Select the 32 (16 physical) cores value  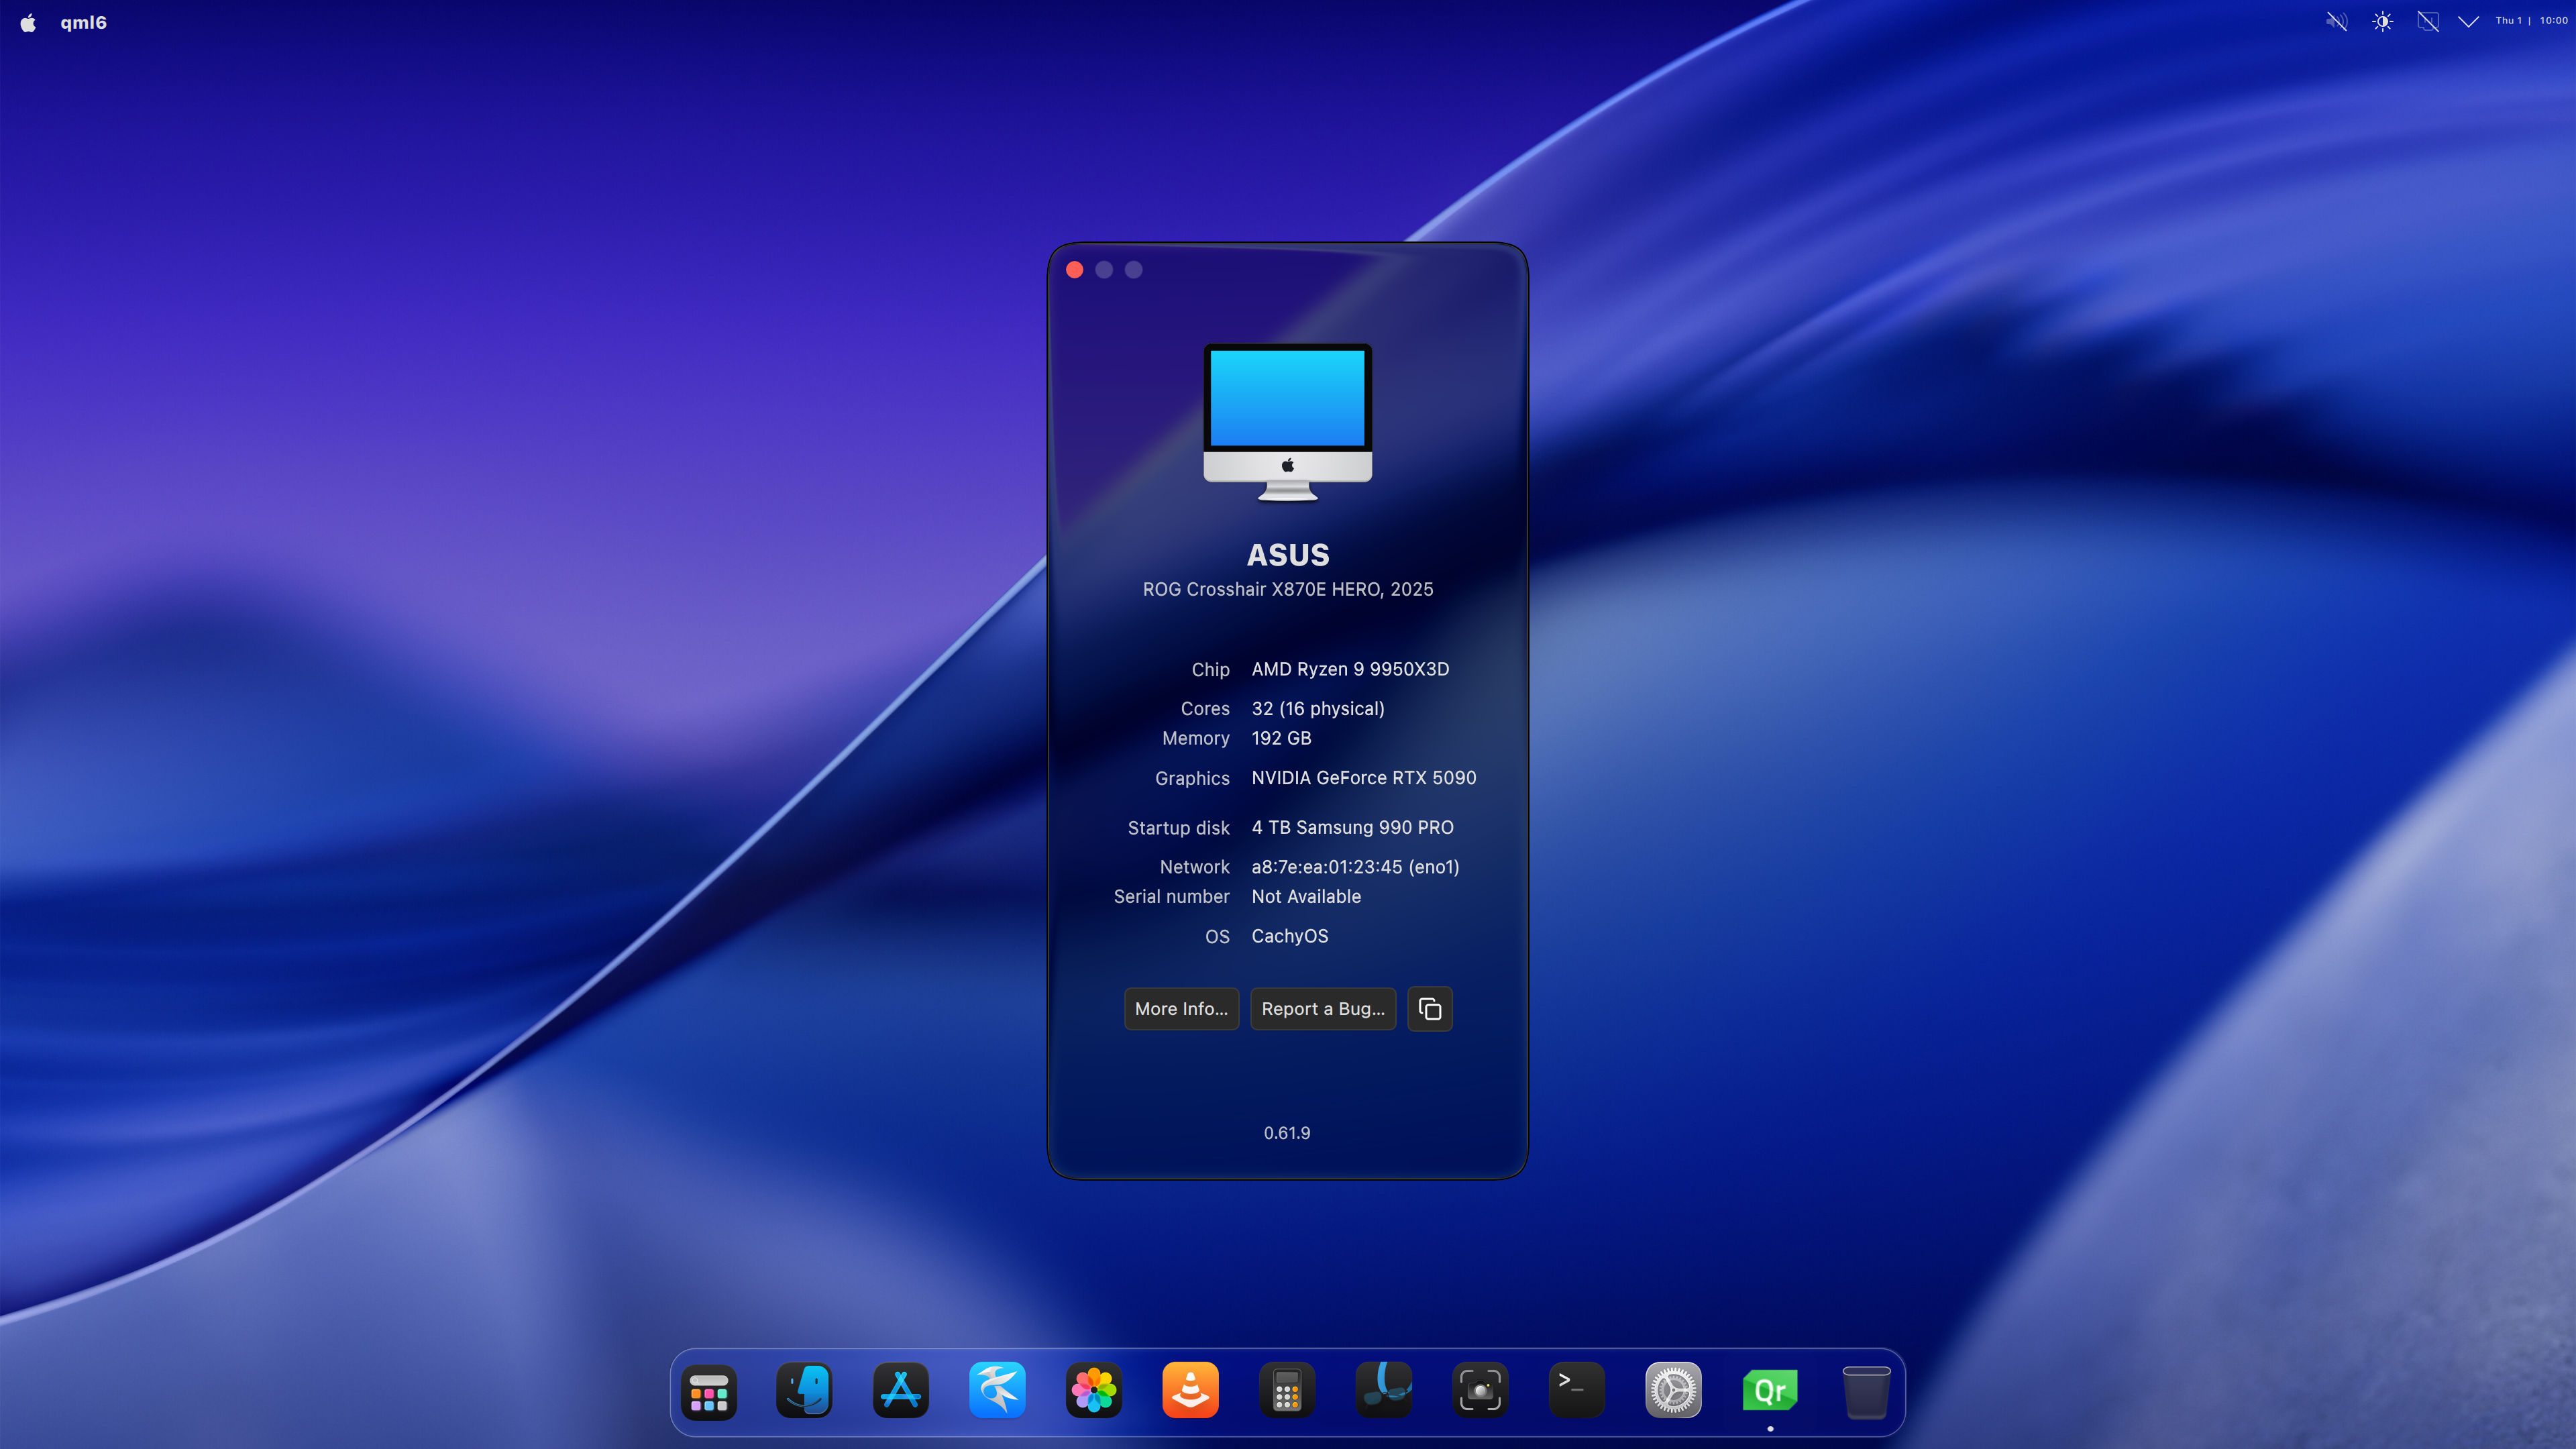coord(1318,709)
